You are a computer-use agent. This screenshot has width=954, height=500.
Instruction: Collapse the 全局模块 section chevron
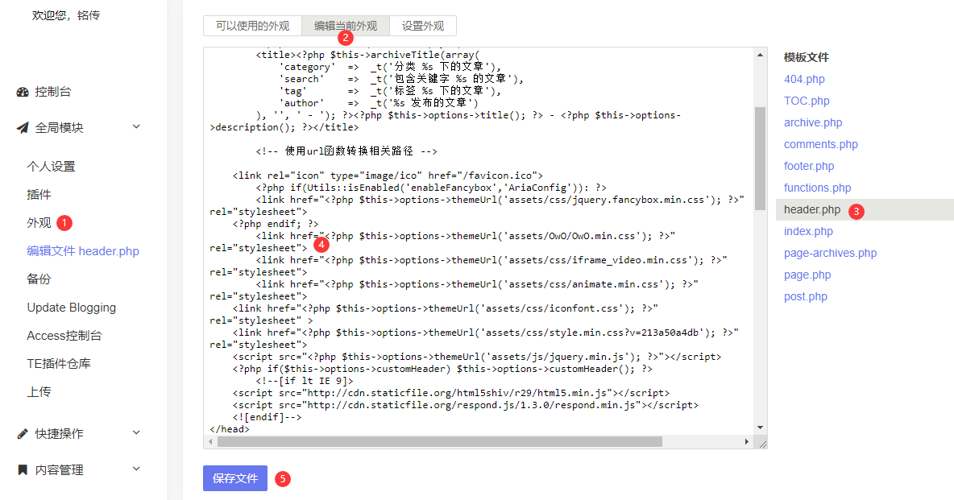tap(136, 127)
